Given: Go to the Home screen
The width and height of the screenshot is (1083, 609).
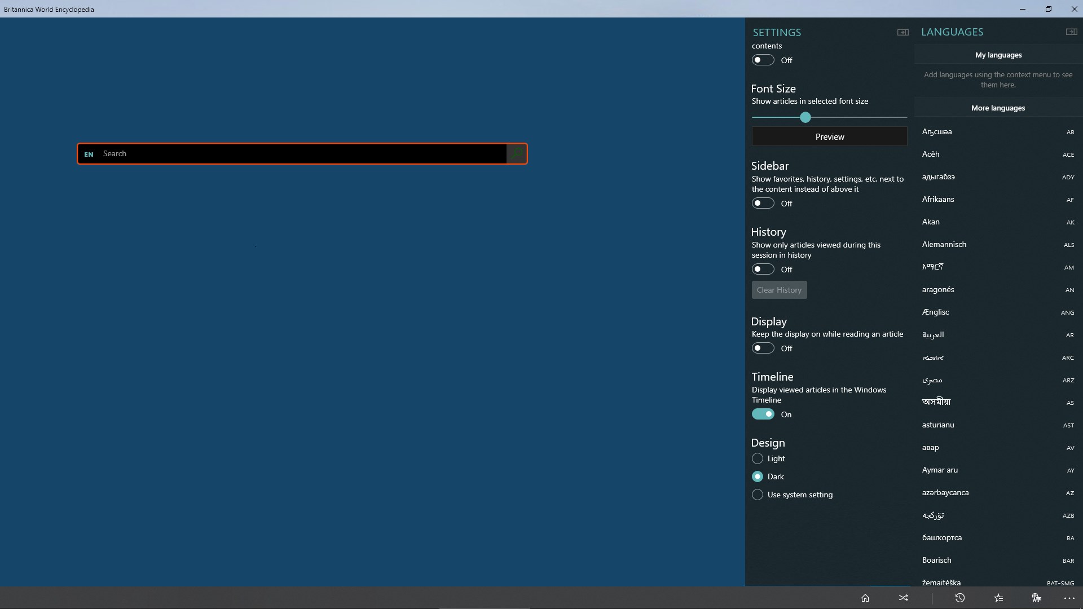Looking at the screenshot, I should click(865, 598).
